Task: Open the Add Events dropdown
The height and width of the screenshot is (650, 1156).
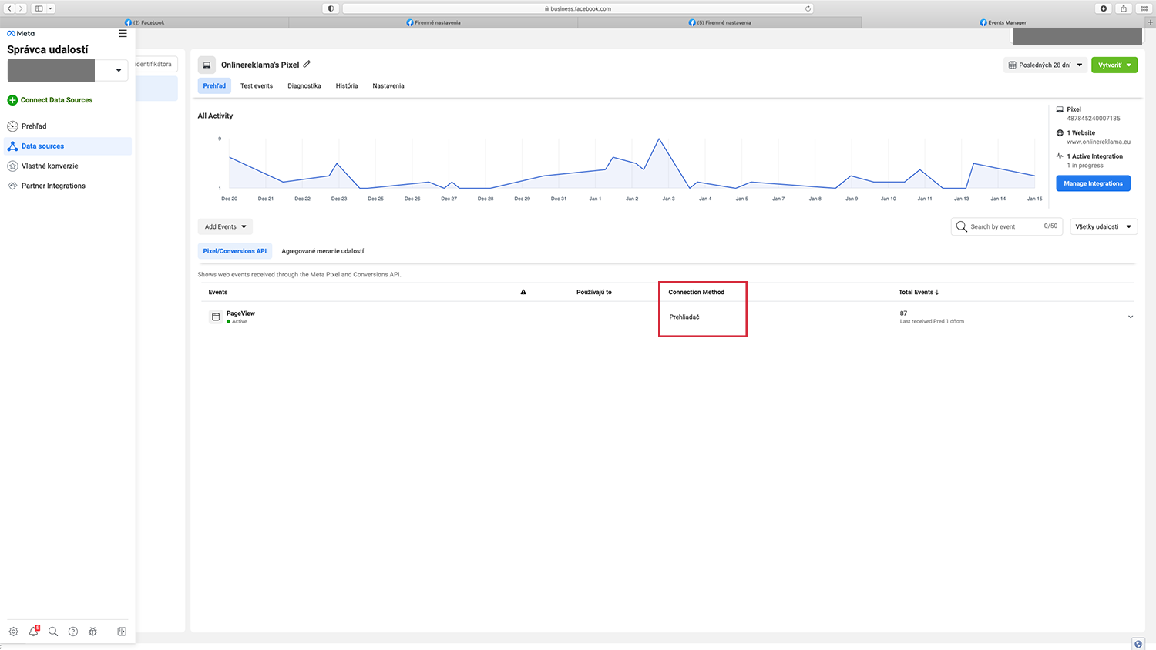Action: [225, 226]
